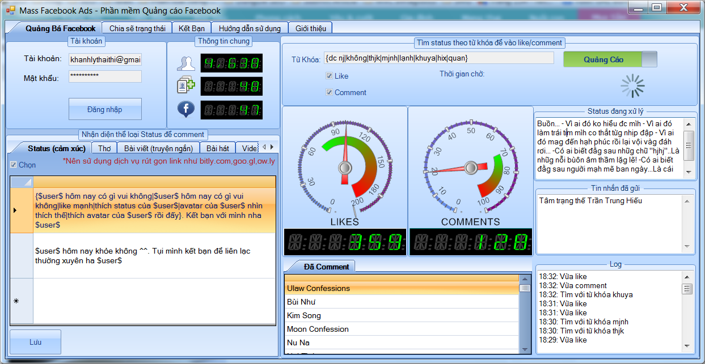Uncheck the Like checkbox

coord(329,76)
